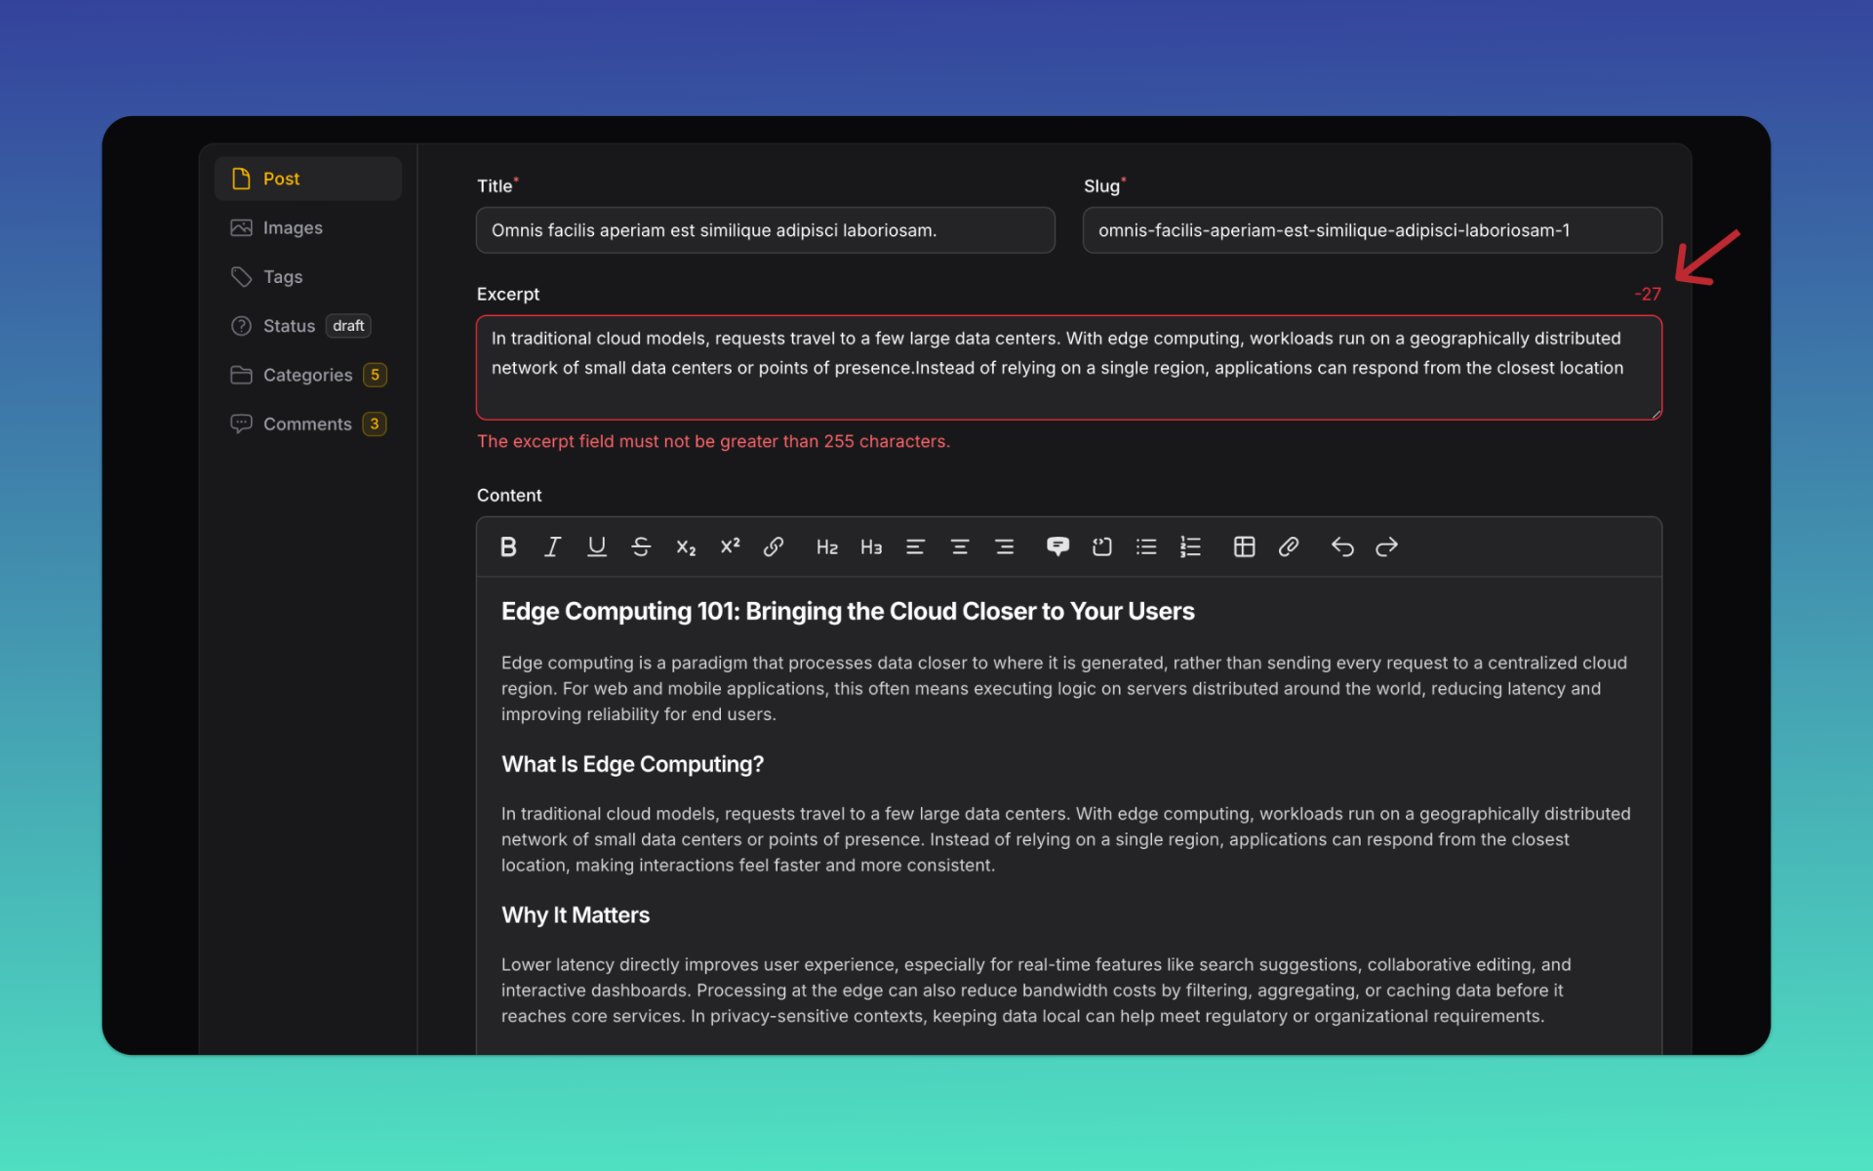Insert subscript text

coord(686,546)
